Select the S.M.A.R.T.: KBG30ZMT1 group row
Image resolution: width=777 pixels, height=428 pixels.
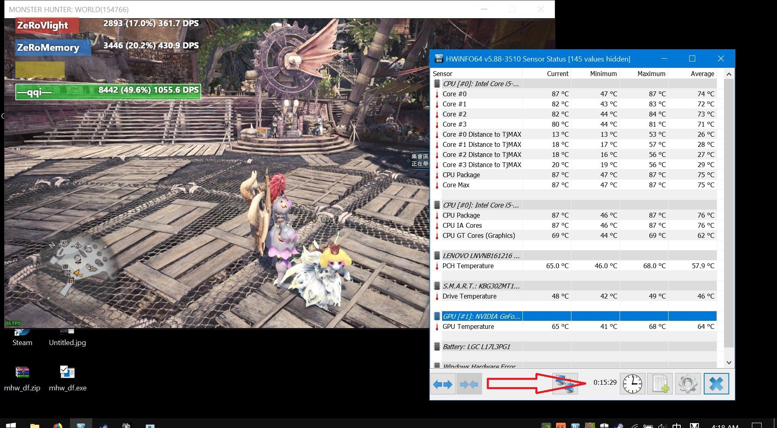click(x=574, y=286)
